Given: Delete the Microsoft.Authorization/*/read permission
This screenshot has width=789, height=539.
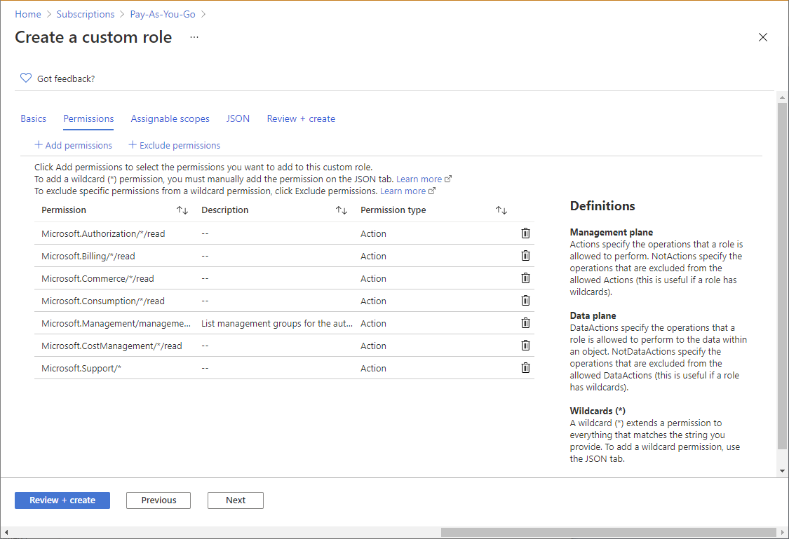Looking at the screenshot, I should [x=525, y=233].
